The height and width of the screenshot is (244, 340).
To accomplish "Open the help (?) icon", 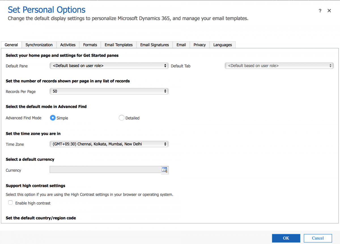I will pyautogui.click(x=320, y=10).
